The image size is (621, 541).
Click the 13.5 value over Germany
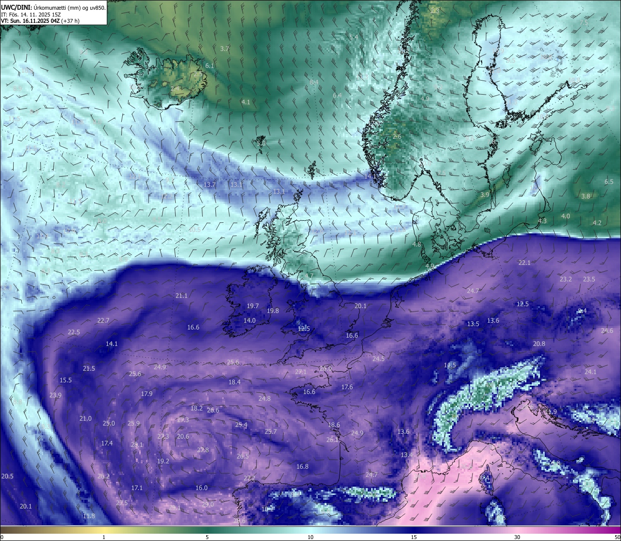coord(473,324)
